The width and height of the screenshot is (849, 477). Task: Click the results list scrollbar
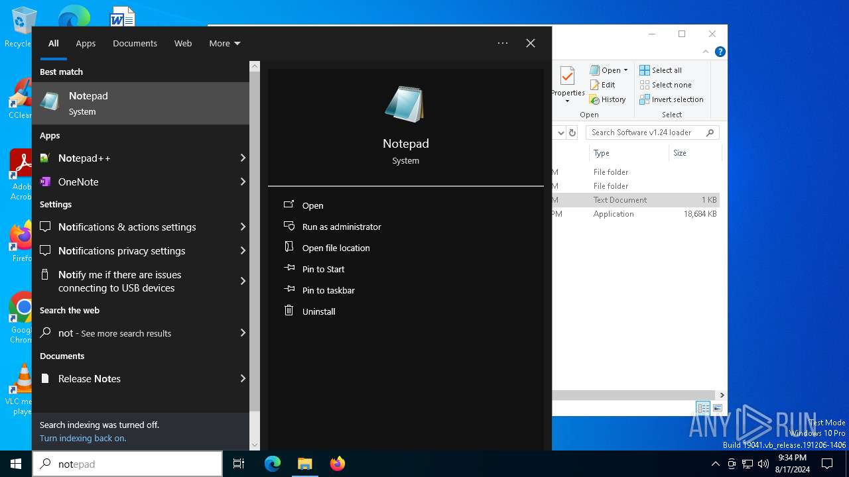(255, 242)
